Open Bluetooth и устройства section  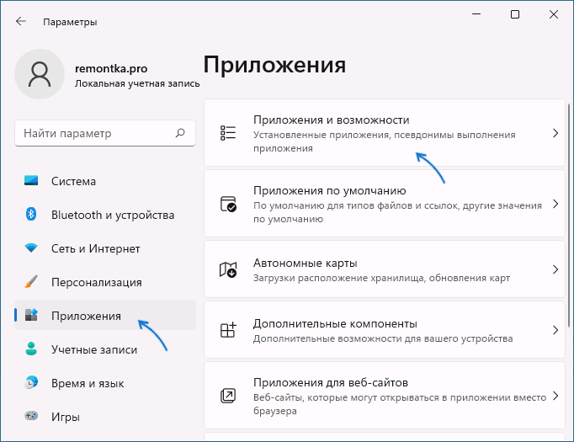[105, 215]
